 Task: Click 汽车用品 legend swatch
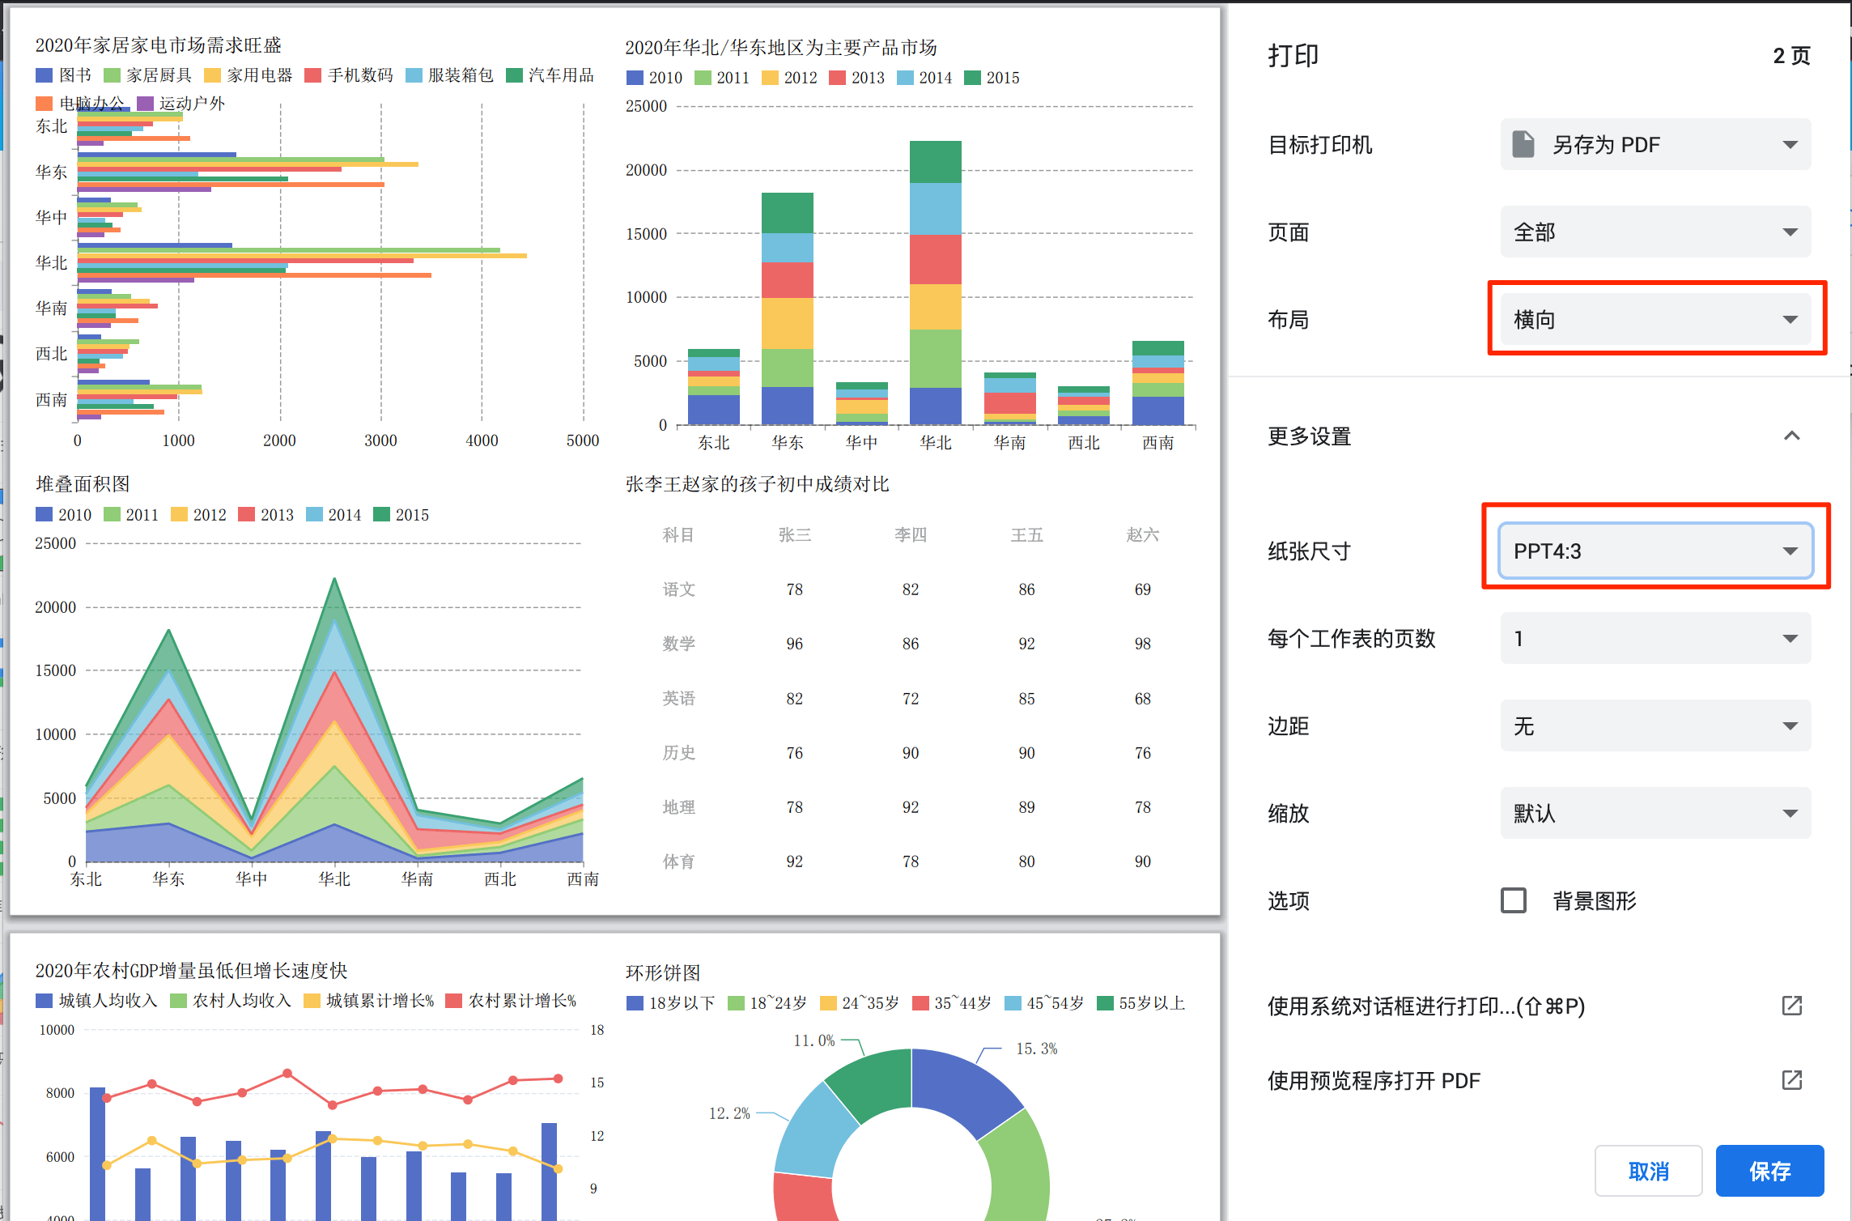[x=514, y=75]
